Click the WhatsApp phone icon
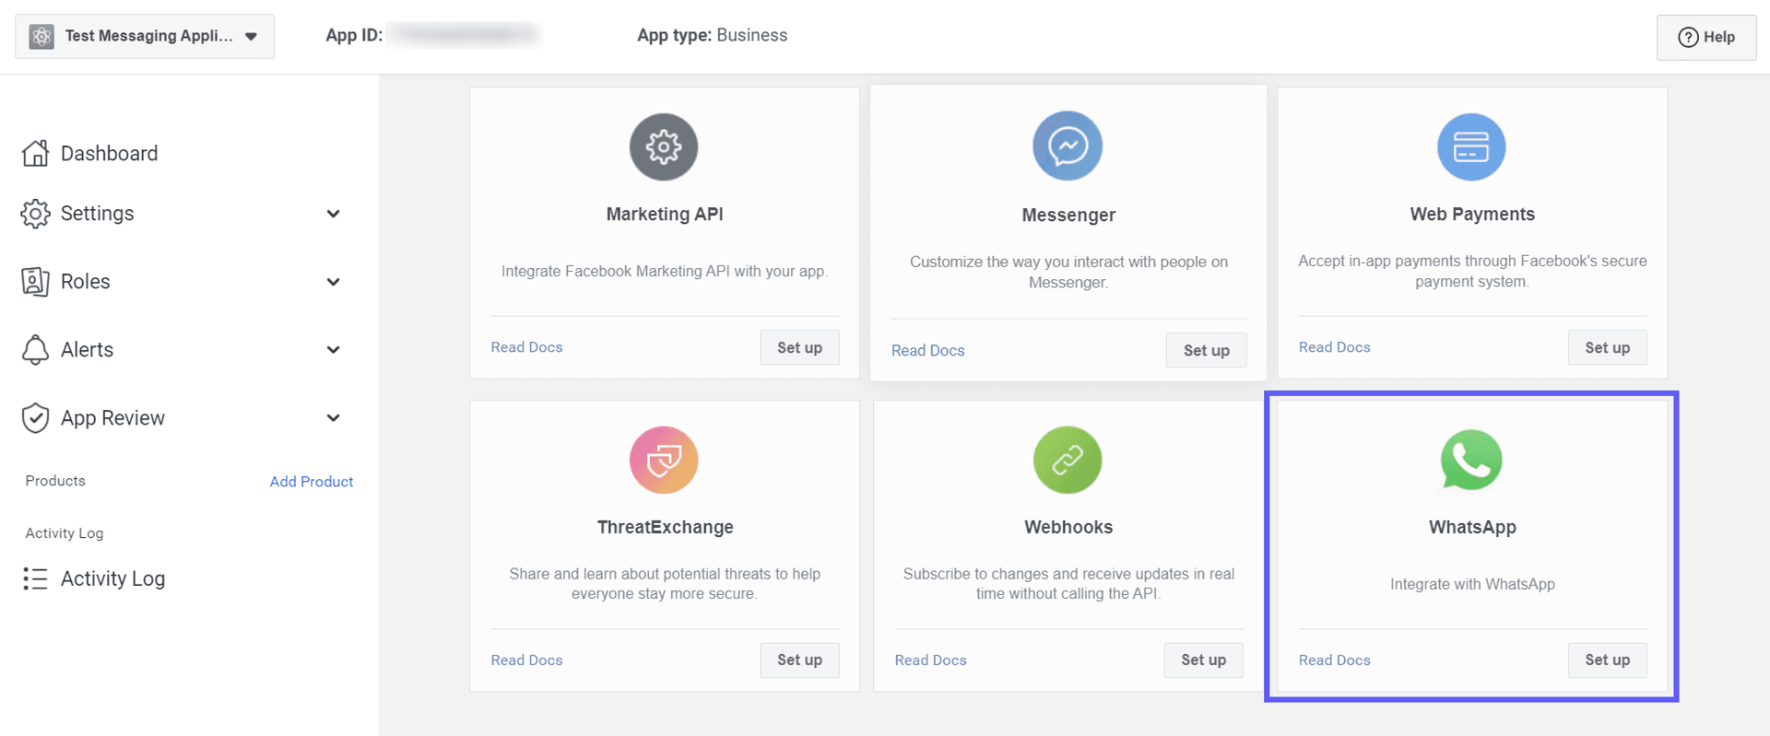This screenshot has width=1770, height=736. (x=1471, y=460)
